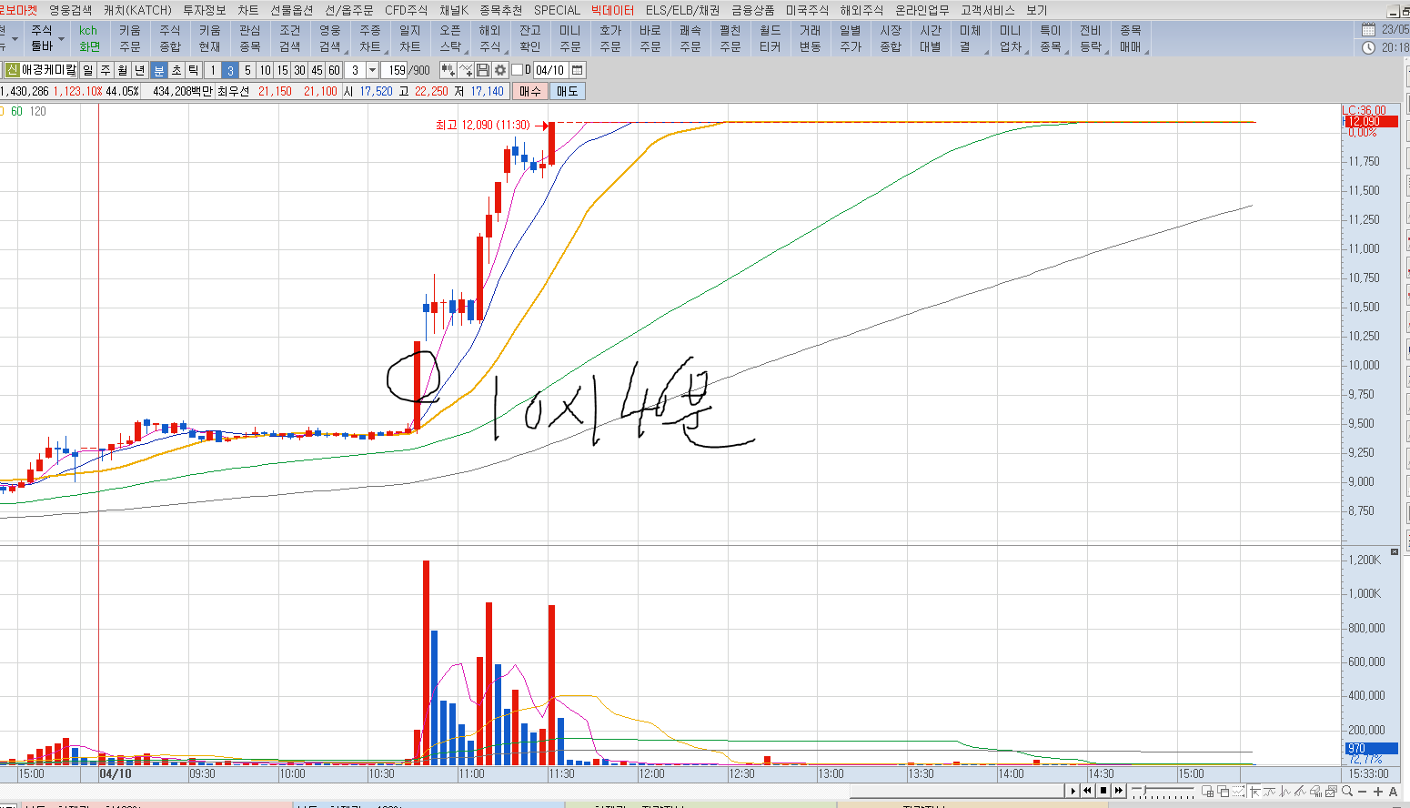Click the replay play button
The height and width of the screenshot is (808, 1410).
coord(1073,791)
